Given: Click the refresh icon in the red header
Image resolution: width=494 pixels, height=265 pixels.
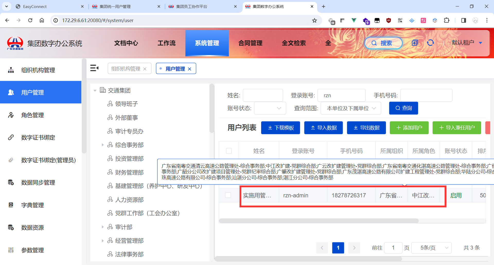Looking at the screenshot, I should coord(430,43).
